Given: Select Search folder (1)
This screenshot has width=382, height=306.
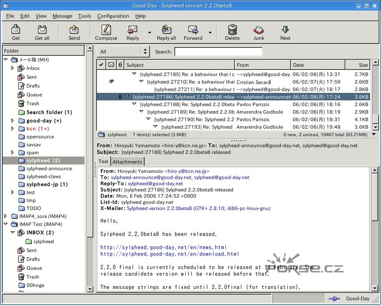Looking at the screenshot, I should 49,112.
